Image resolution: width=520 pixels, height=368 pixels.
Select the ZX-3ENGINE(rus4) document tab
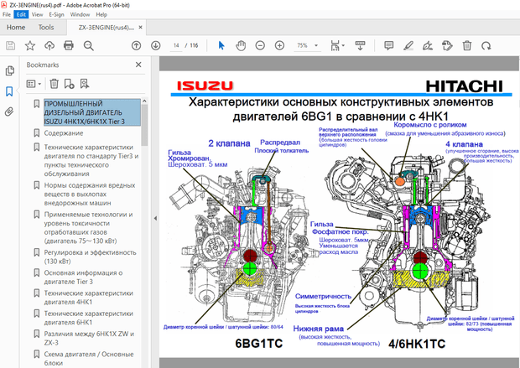tap(107, 28)
